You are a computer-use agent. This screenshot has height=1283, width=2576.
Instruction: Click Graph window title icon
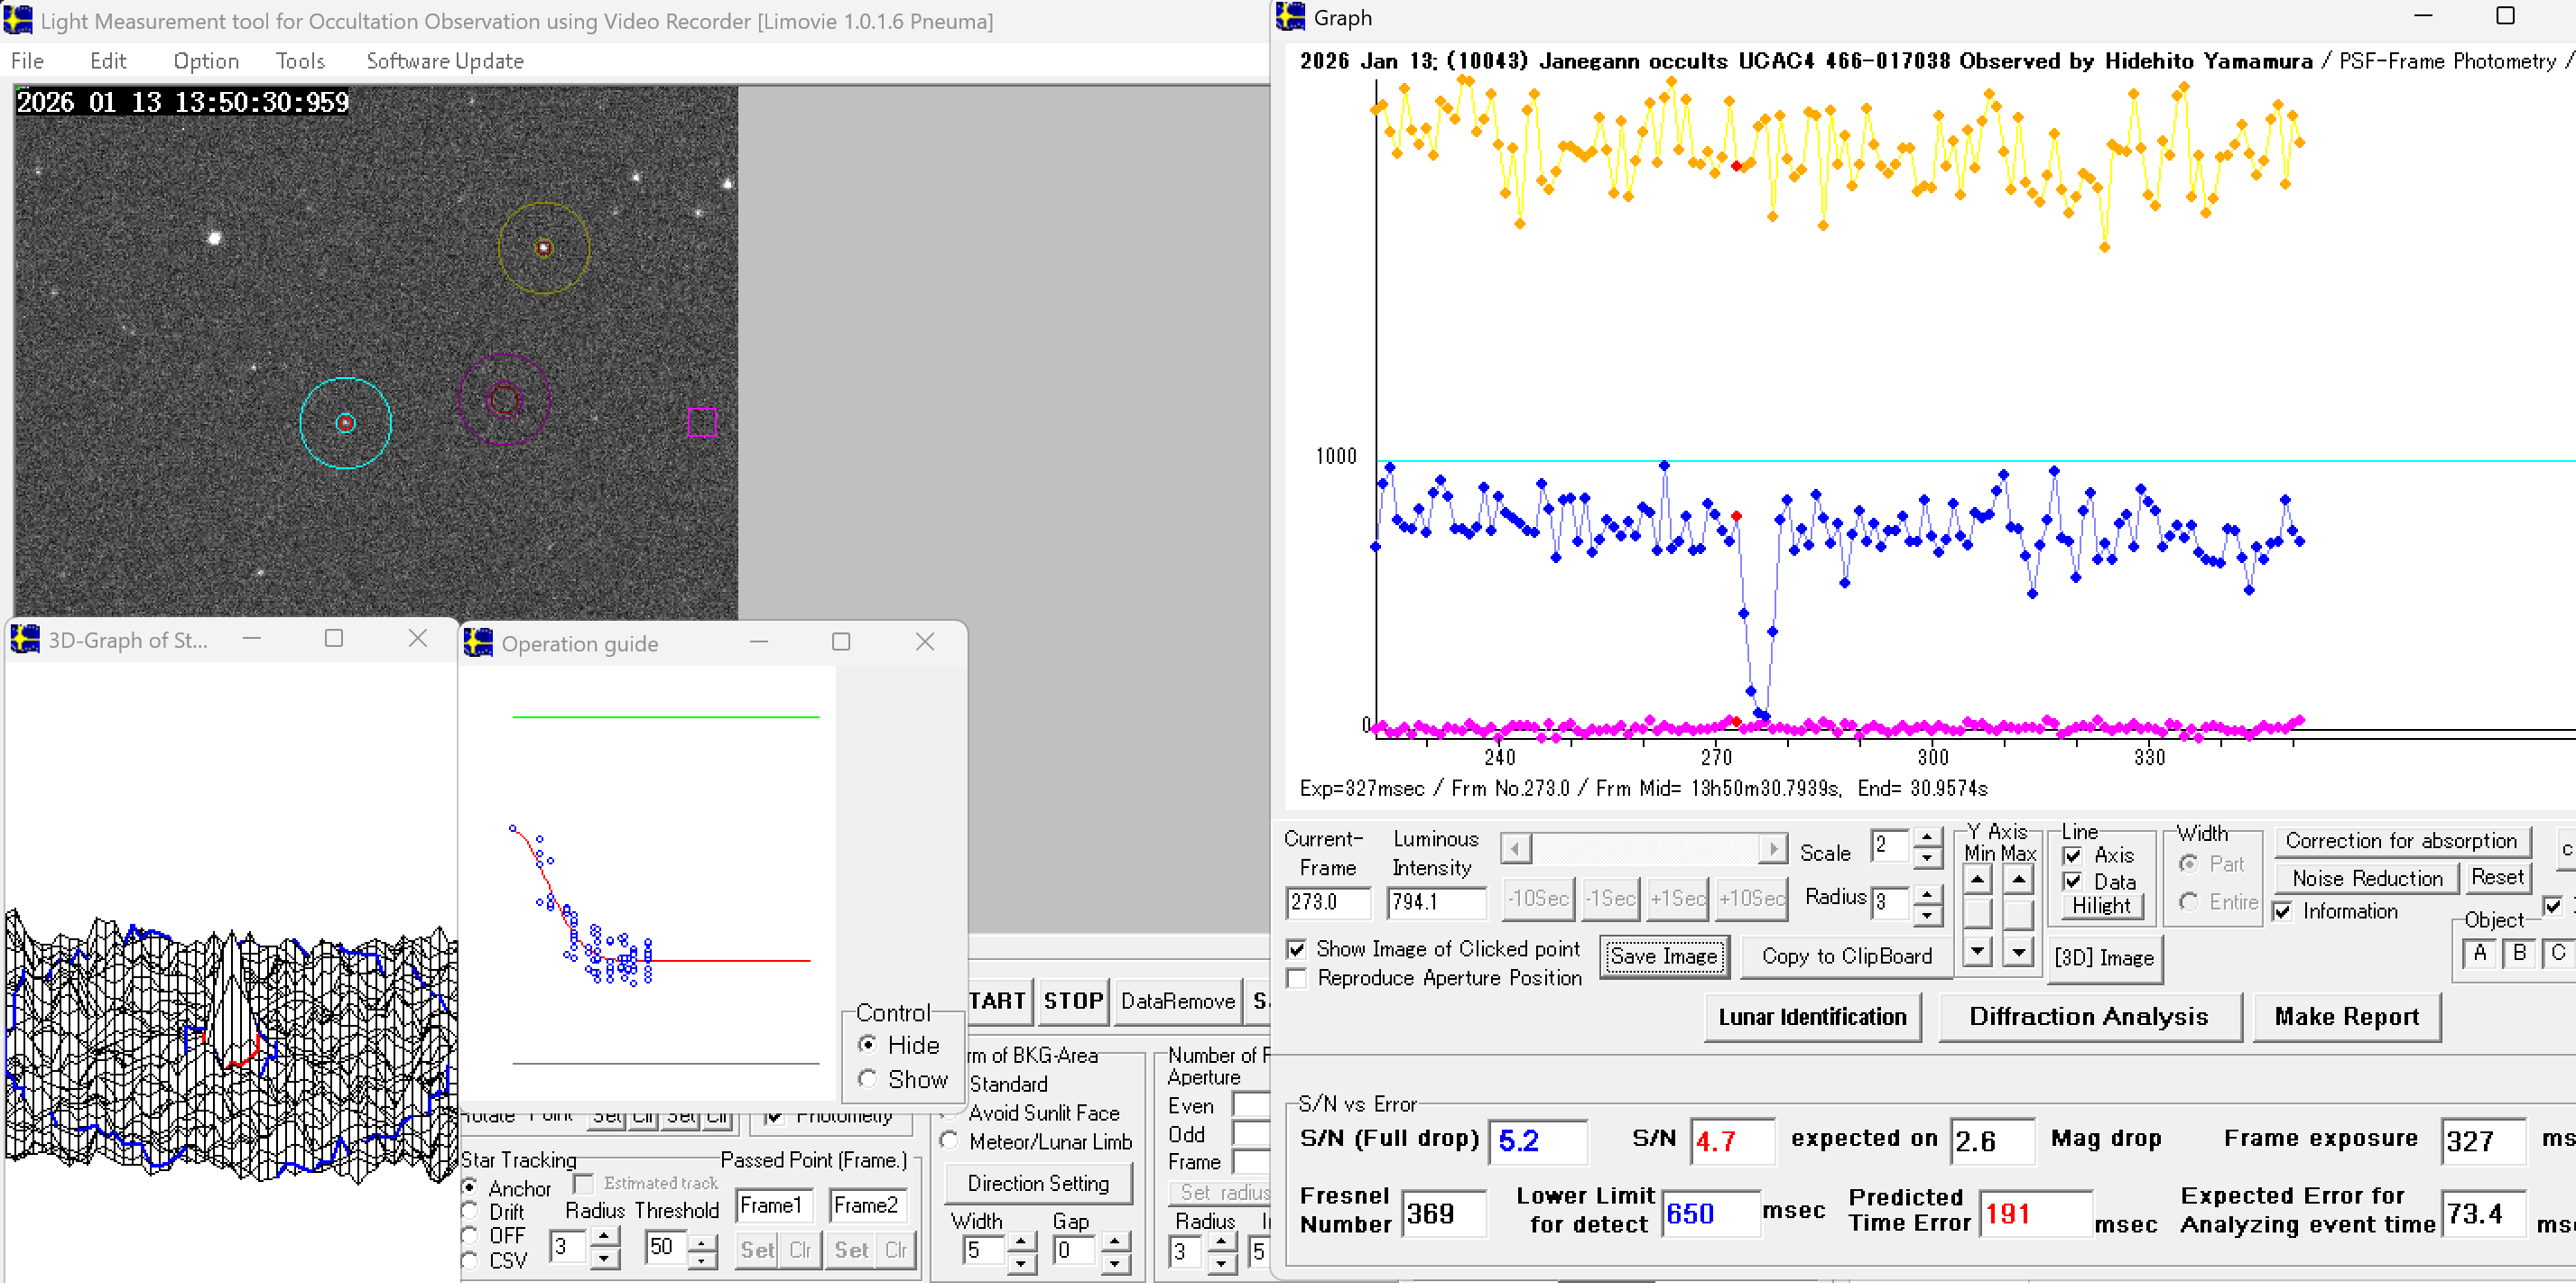1291,17
